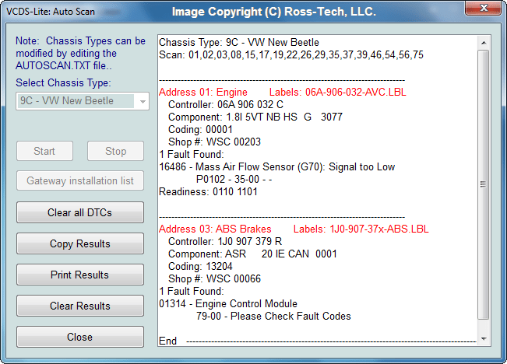This screenshot has width=507, height=364.
Task: Click the 'P0102 - 35-00' code line
Action: (x=234, y=179)
